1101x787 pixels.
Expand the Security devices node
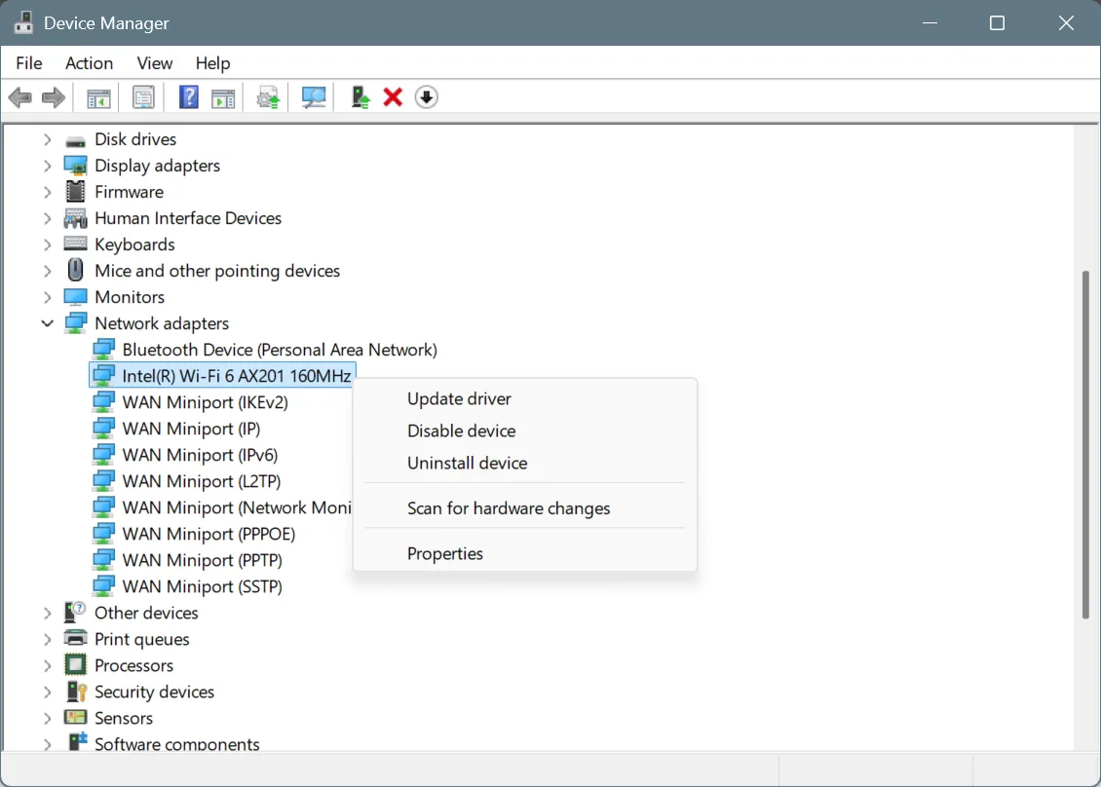click(x=47, y=693)
